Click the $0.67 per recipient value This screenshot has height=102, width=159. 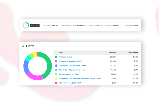135,74
